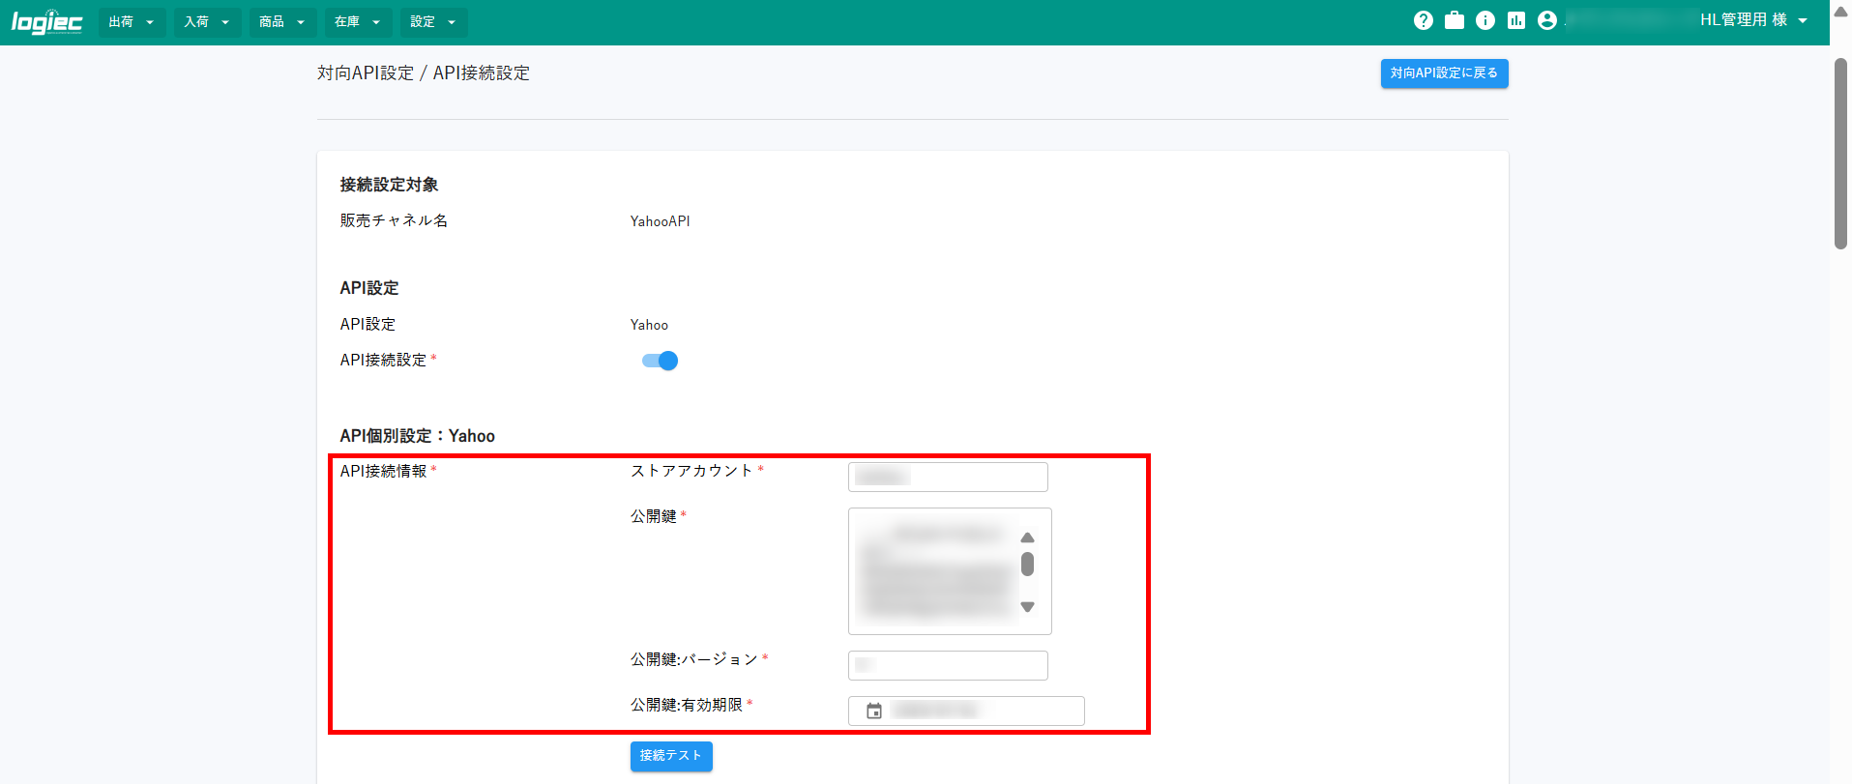1852x784 pixels.
Task: Click the 公開鍵 textarea scroll down arrow
Action: [1027, 607]
